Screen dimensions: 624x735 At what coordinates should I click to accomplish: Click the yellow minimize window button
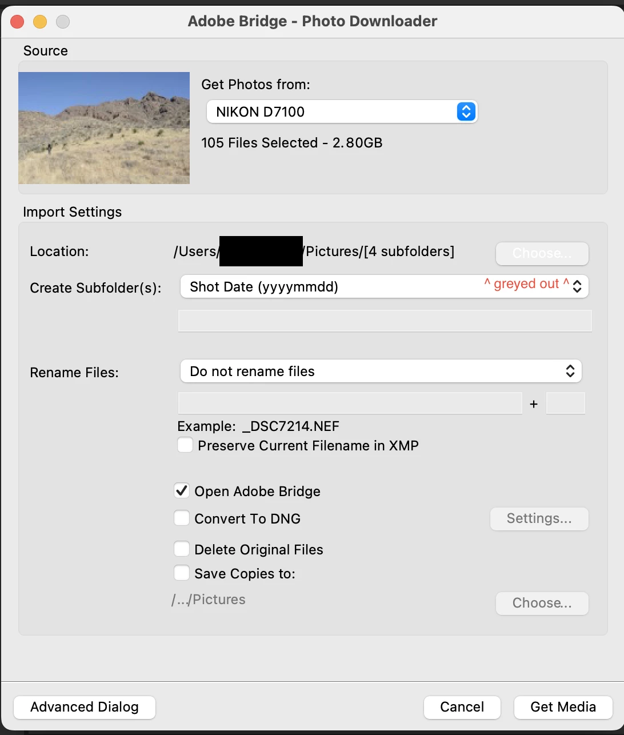tap(40, 22)
